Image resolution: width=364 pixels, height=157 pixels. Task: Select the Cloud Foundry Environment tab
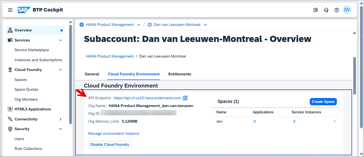[134, 74]
